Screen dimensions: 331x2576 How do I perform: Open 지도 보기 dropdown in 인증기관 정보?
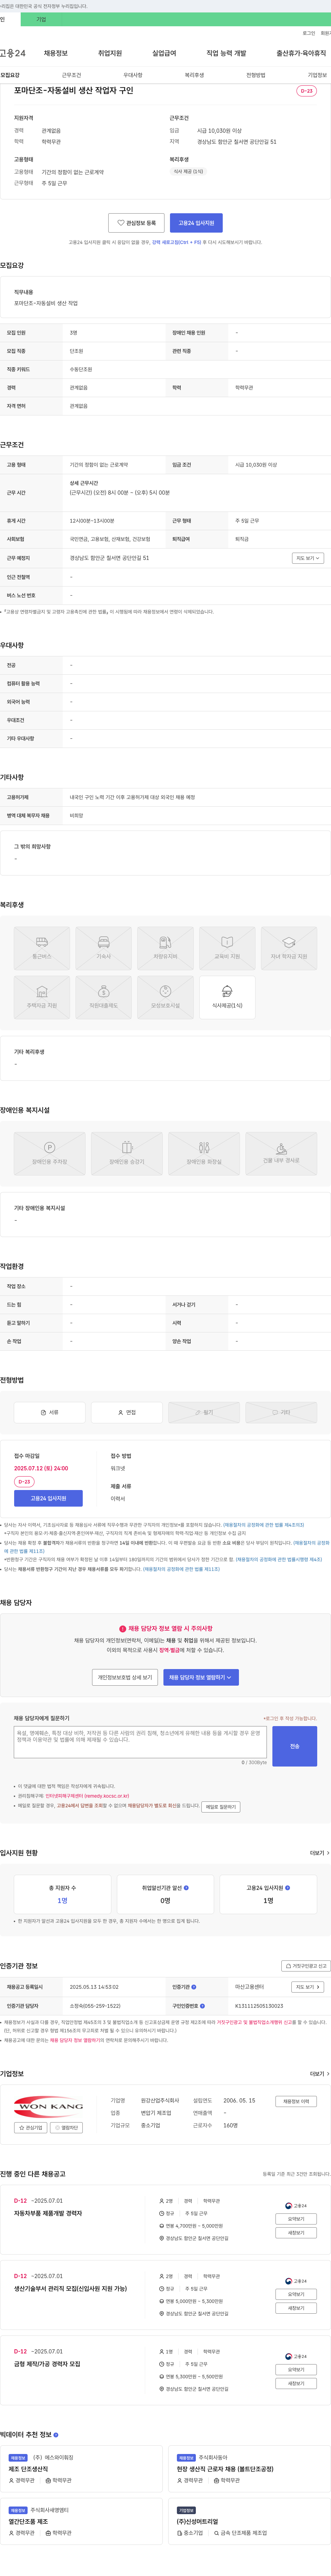coord(308,1987)
